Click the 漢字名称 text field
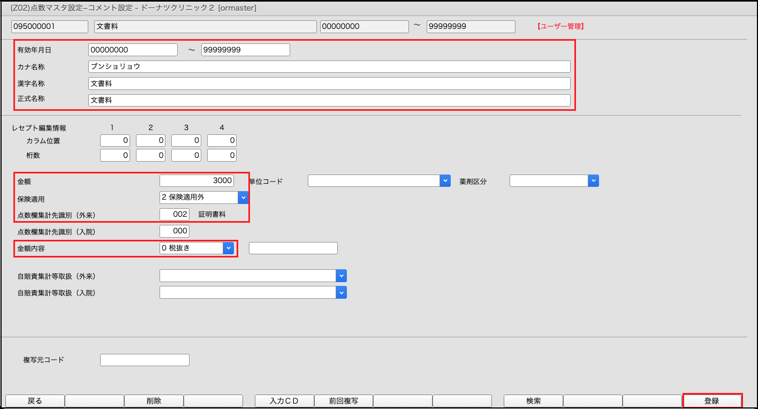The height and width of the screenshot is (409, 758). [329, 84]
